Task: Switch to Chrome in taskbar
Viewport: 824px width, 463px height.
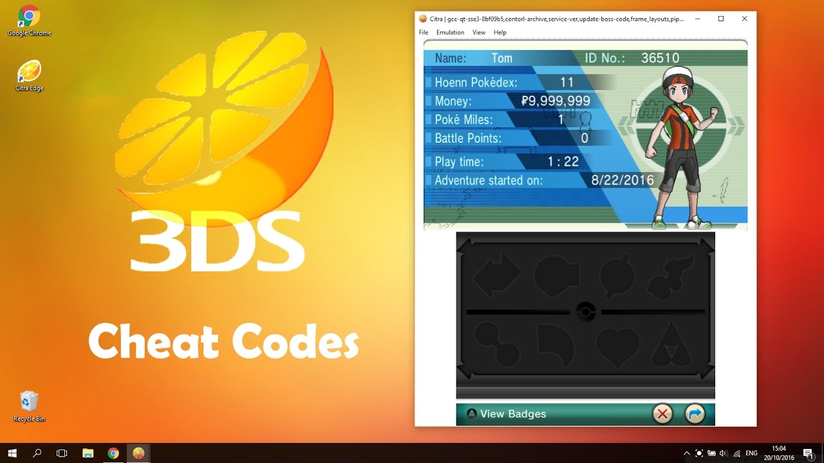Action: coord(113,453)
